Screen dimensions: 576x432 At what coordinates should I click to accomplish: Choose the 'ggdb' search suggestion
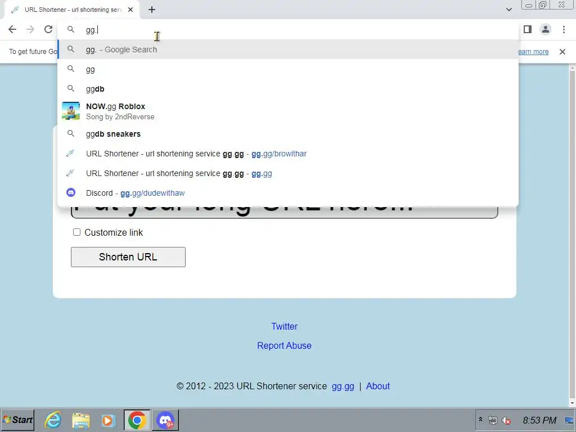click(288, 89)
